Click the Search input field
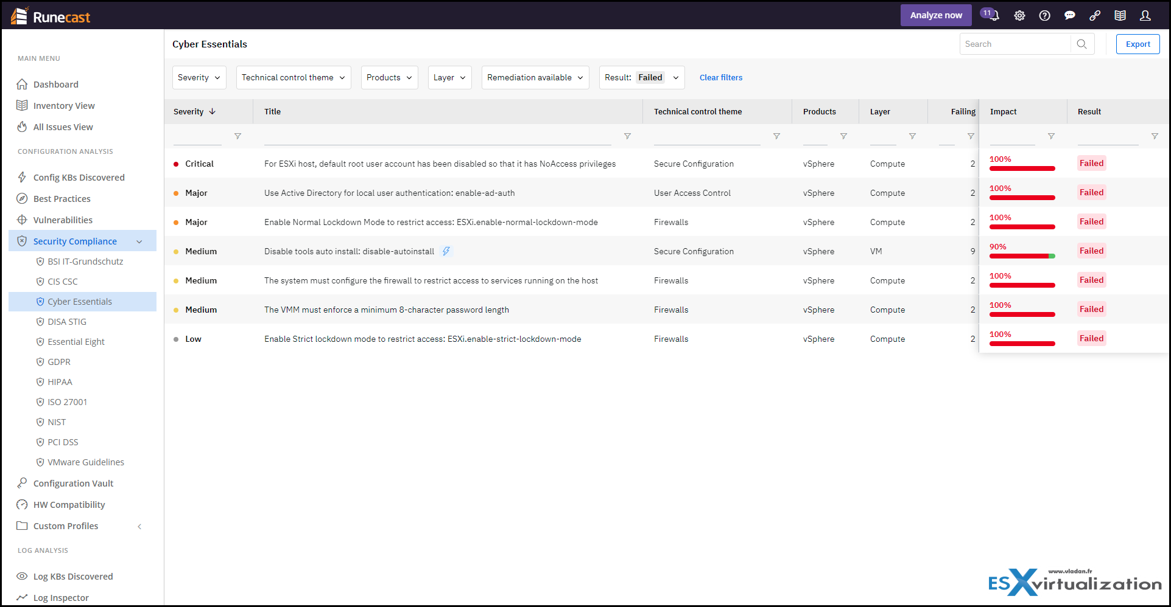 coord(1015,44)
